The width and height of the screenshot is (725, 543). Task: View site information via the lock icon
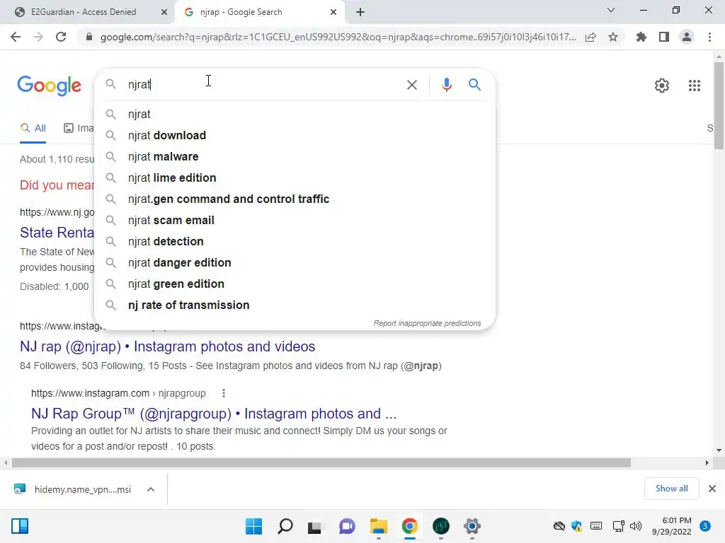(89, 37)
